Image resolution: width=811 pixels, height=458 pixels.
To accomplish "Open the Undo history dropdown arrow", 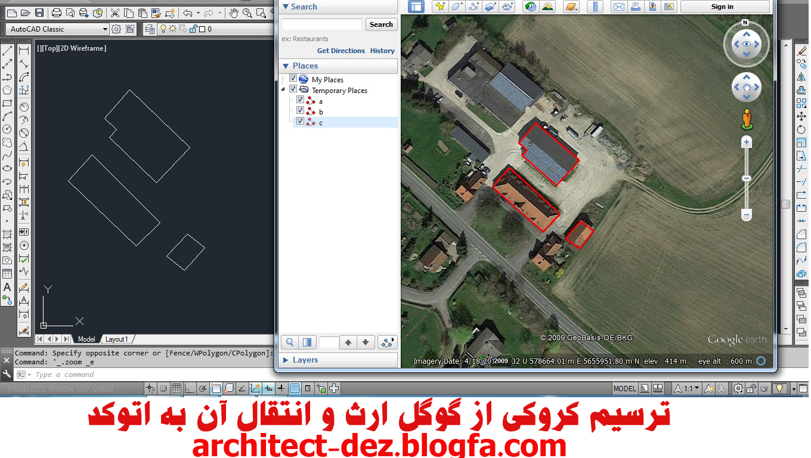I will (199, 13).
